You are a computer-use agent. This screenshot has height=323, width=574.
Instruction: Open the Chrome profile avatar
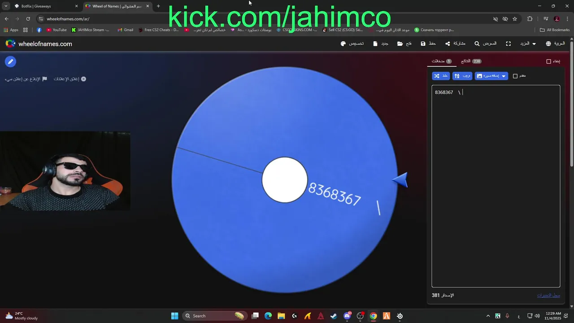[557, 19]
